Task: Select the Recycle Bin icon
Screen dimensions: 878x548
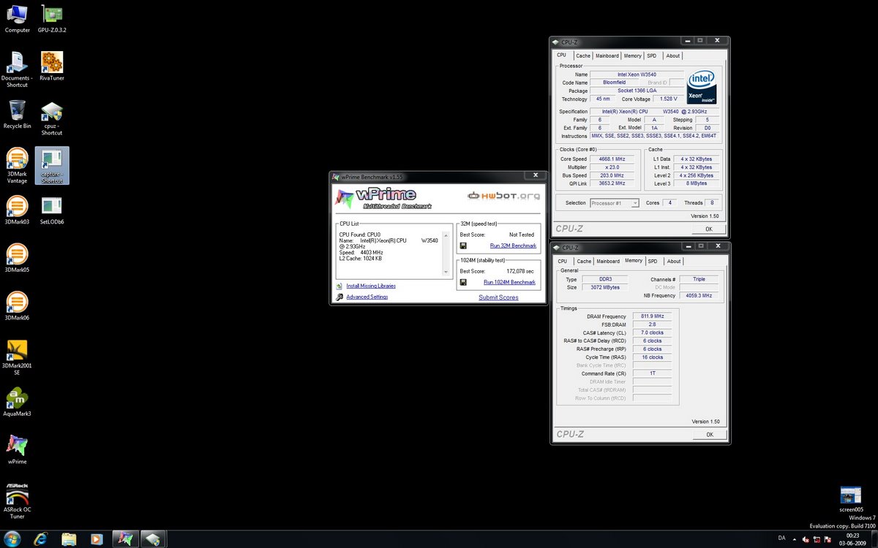Action: point(17,115)
